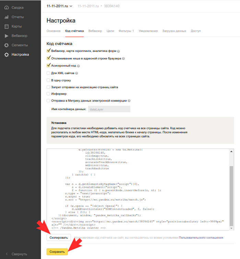The height and width of the screenshot is (259, 240).
Task: Enable the Информер checkbox
Action: click(48, 94)
